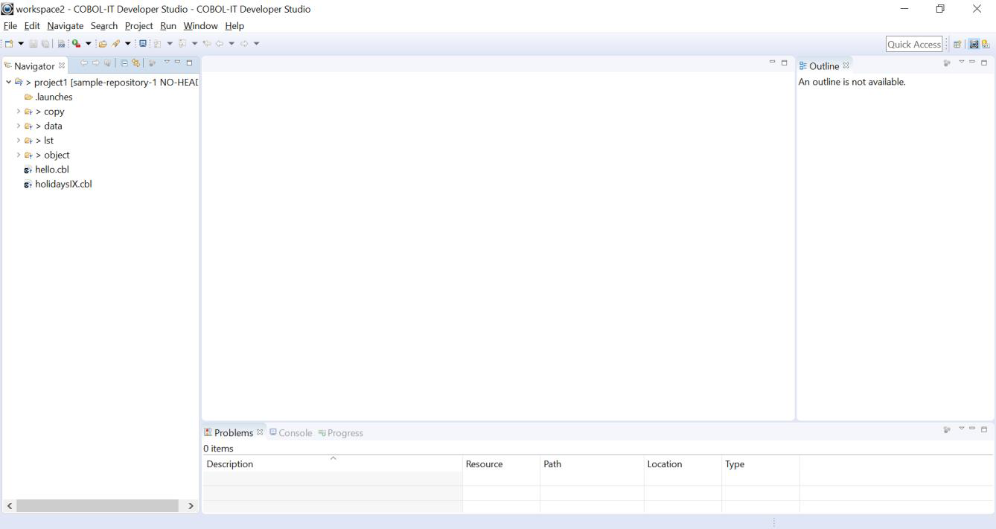996x529 pixels.
Task: Open the New wizard dropdown arrow
Action: coord(20,42)
